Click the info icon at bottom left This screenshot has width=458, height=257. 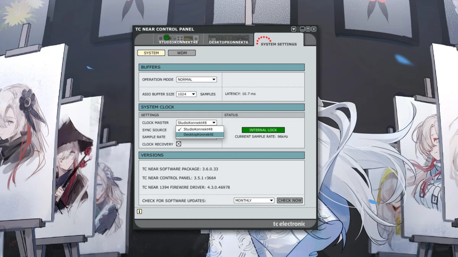[139, 211]
